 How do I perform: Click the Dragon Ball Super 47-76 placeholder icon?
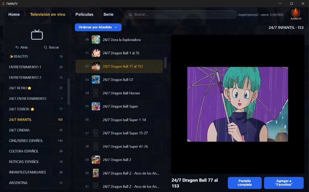(96, 146)
